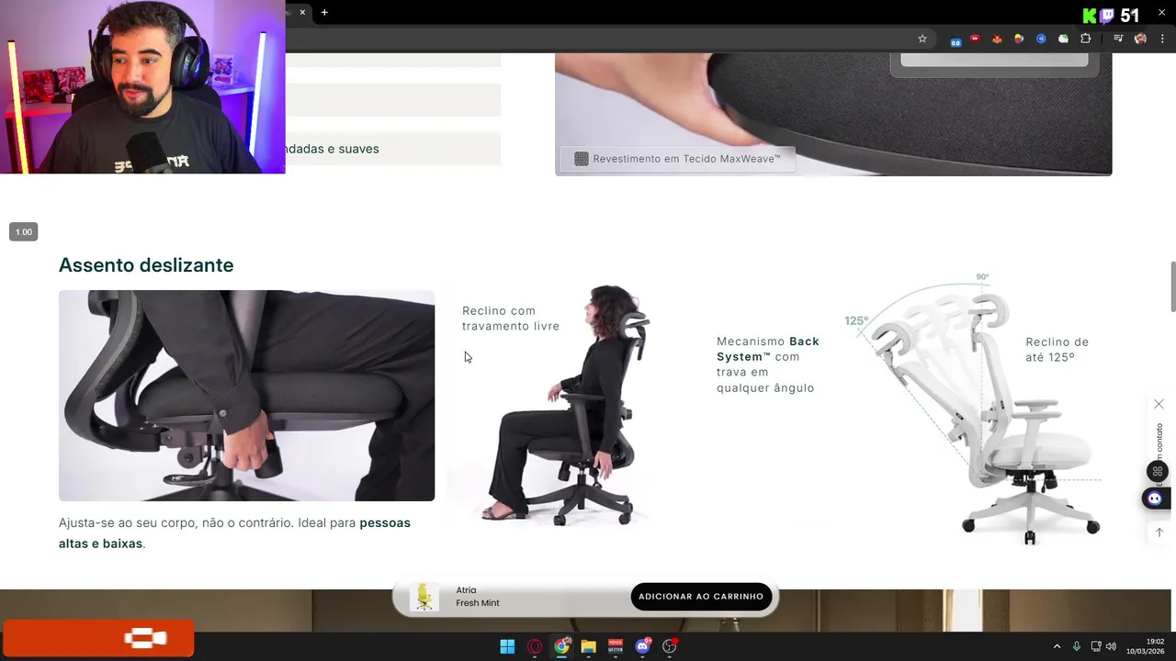Open the MetaMask fox extension
This screenshot has width=1176, height=661.
coord(997,39)
